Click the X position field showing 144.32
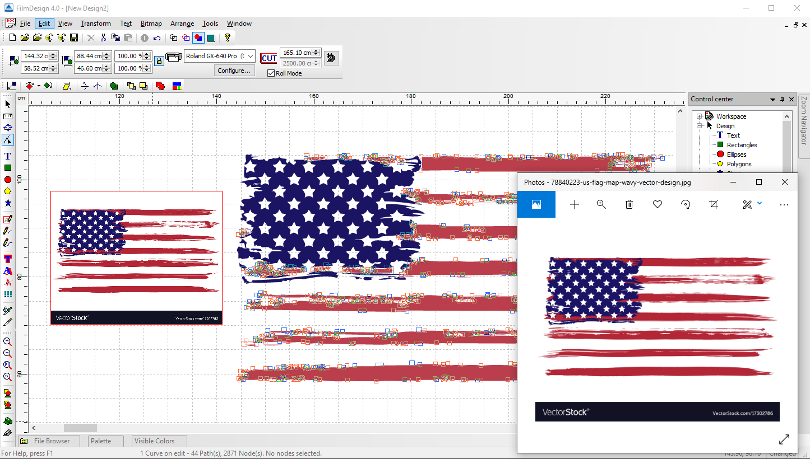This screenshot has width=810, height=459. [x=36, y=56]
